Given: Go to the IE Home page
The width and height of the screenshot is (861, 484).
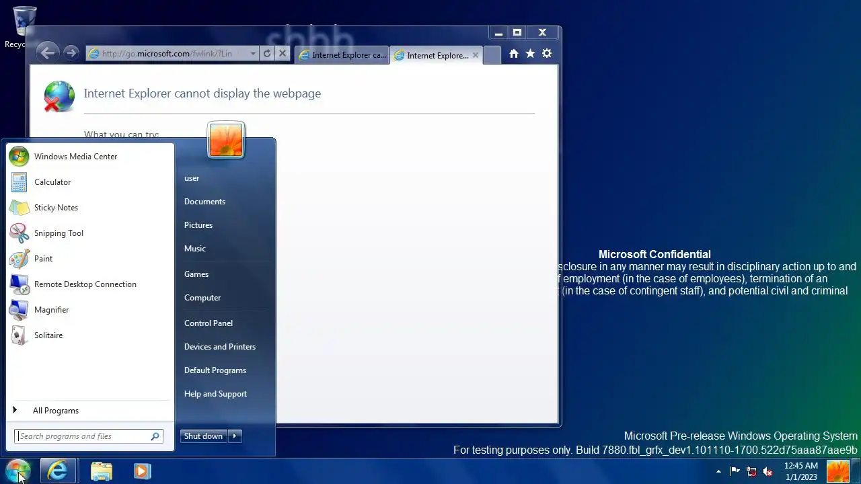Looking at the screenshot, I should (x=514, y=54).
